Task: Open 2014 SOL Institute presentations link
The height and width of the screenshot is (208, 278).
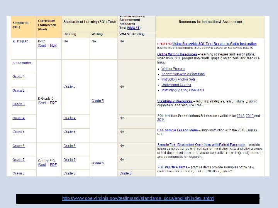Action: pos(161,119)
